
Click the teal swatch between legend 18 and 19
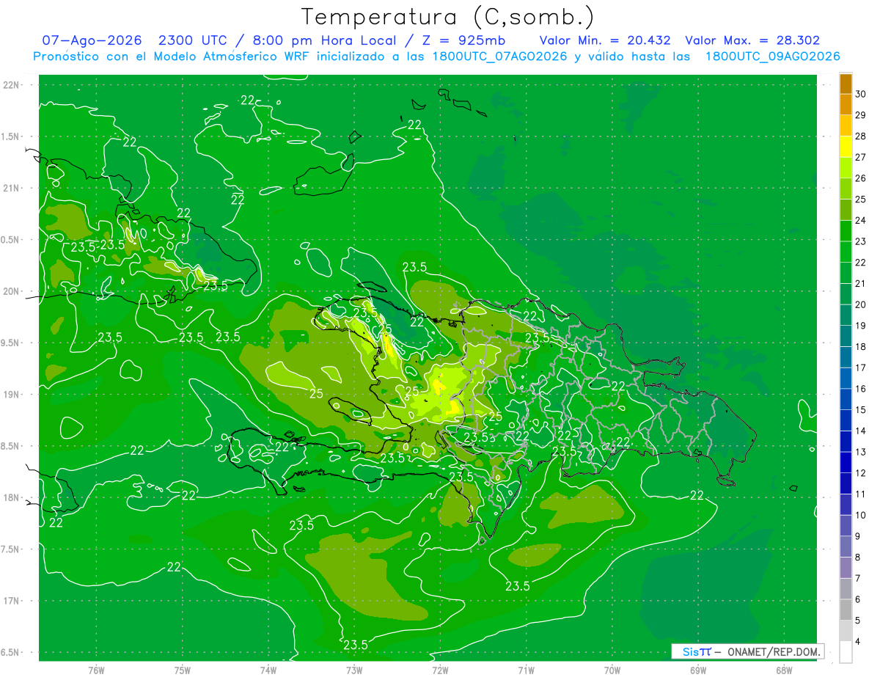pyautogui.click(x=846, y=337)
